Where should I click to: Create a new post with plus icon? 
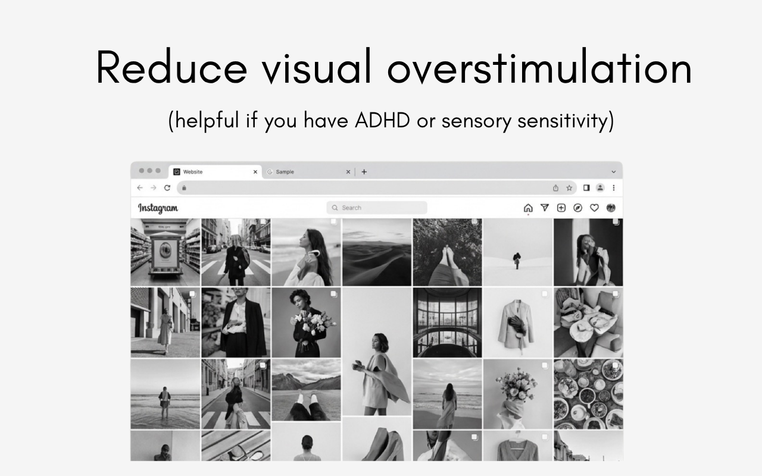coord(561,208)
